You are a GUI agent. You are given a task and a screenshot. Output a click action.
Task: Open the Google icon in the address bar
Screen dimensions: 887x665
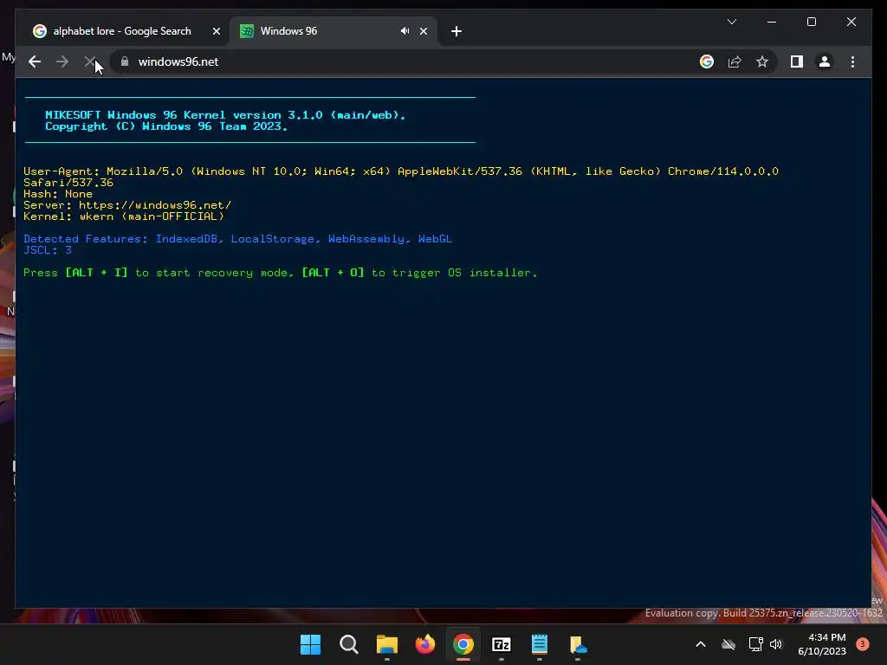pos(707,61)
